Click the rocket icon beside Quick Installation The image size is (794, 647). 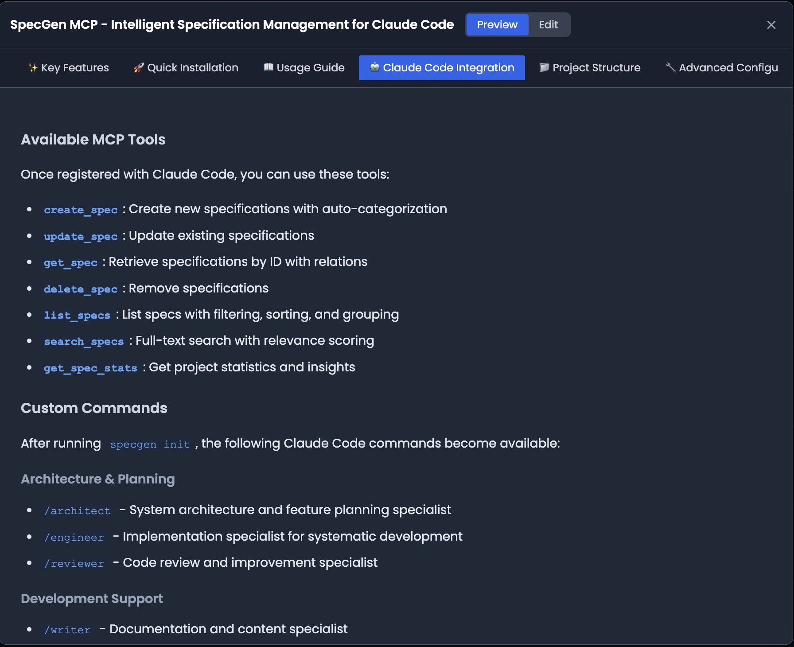(139, 68)
